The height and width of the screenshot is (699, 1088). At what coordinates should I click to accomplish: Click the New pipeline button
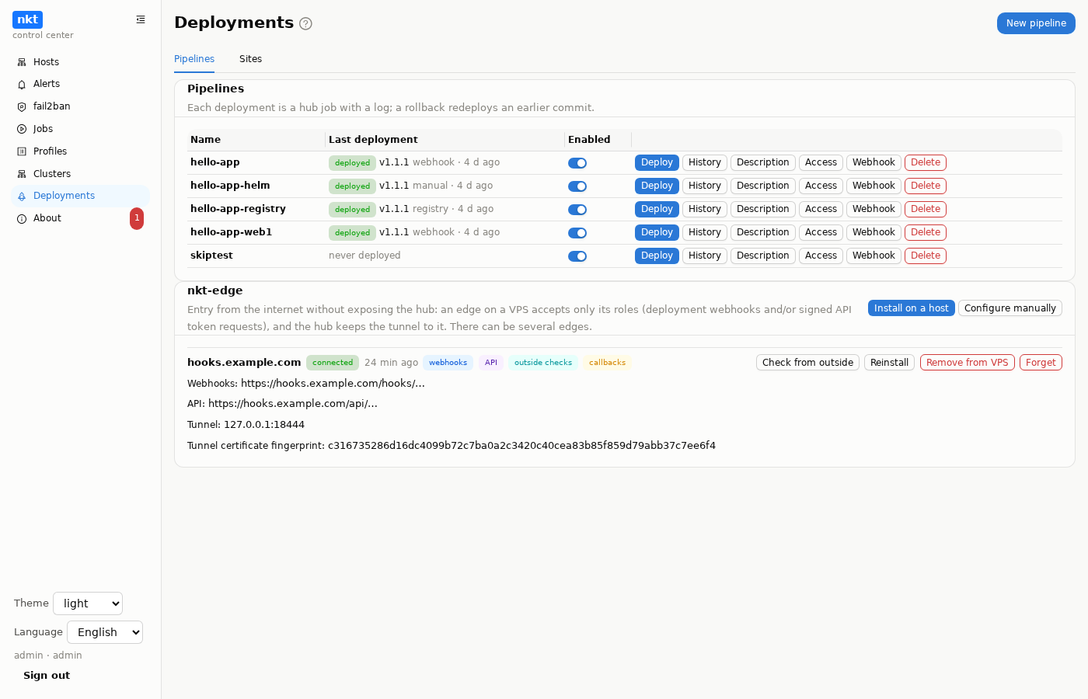[1036, 23]
